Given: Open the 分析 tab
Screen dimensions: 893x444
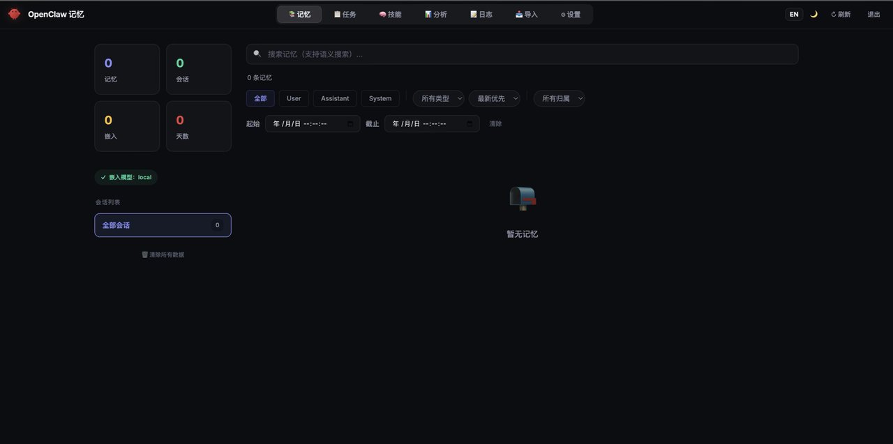Looking at the screenshot, I should coord(435,14).
